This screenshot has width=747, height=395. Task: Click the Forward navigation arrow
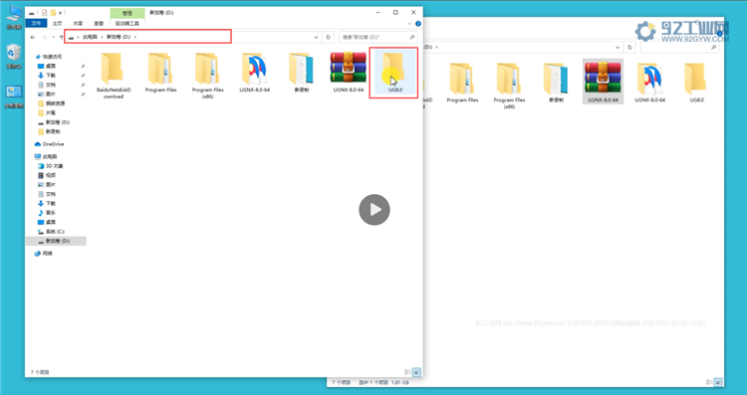44,37
